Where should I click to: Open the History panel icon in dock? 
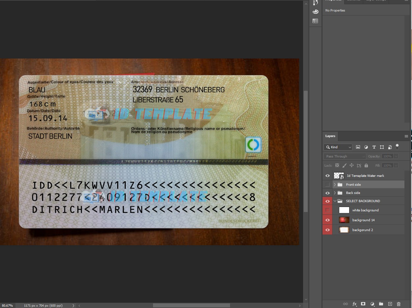click(315, 3)
